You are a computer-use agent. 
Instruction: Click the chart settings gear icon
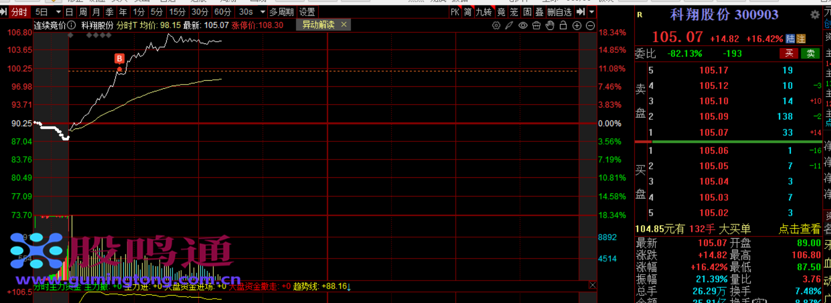[496, 25]
